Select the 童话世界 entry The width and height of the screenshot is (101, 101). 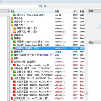(18, 52)
